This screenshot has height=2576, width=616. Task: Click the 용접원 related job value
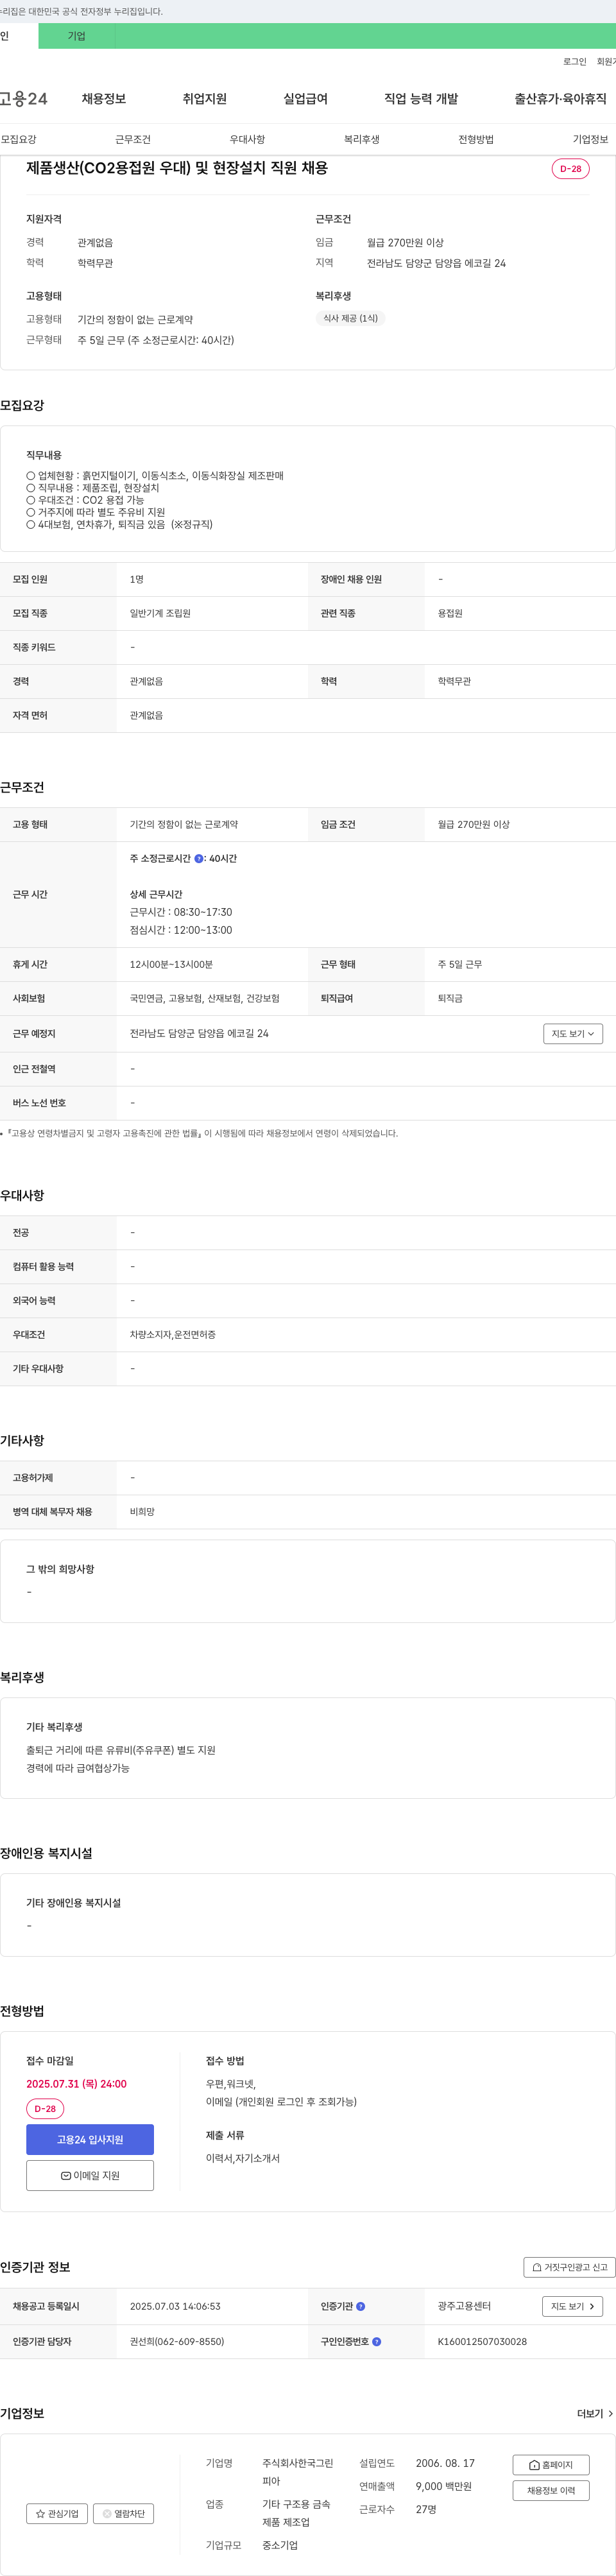[450, 614]
